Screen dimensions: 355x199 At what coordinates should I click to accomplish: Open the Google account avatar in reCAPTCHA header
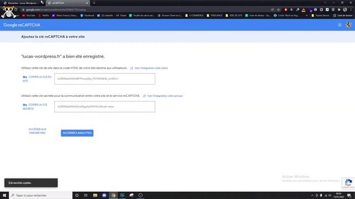click(x=348, y=25)
